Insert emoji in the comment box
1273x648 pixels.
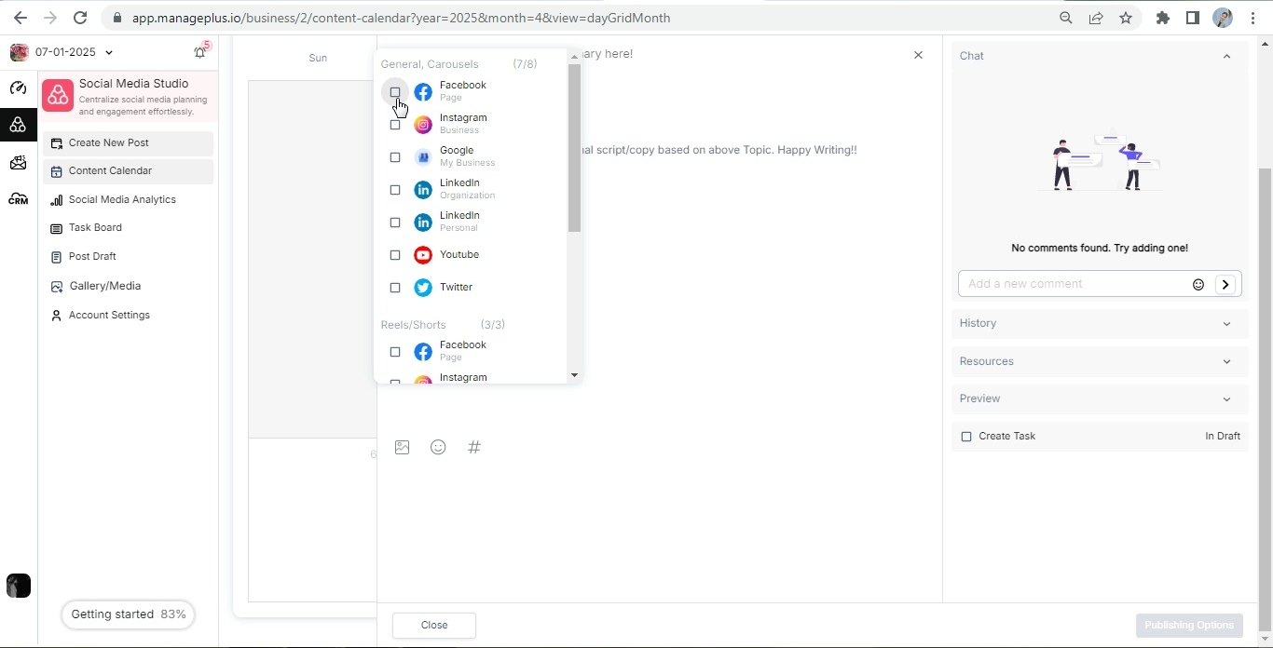tap(1198, 284)
